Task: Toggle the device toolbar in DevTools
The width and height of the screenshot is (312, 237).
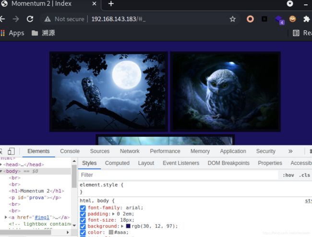Action: (11, 151)
